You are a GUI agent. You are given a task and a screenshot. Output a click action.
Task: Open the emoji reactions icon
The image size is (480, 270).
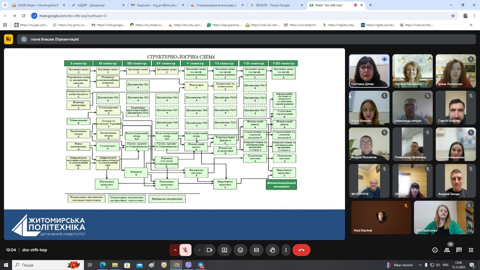point(240,250)
